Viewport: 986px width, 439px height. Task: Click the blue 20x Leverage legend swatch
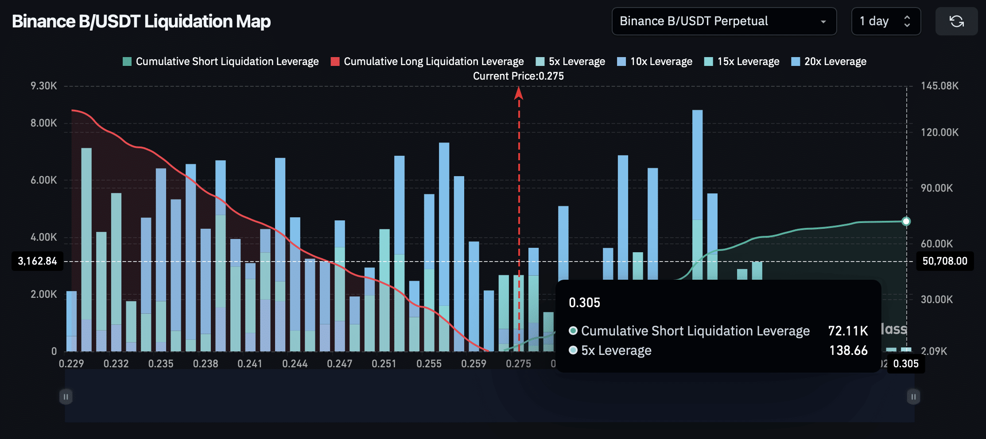(796, 62)
